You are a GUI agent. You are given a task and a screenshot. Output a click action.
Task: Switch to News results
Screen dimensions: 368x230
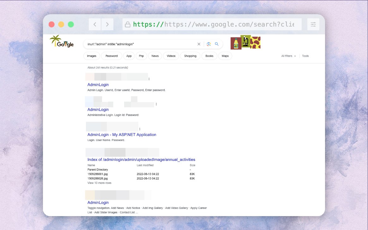155,56
